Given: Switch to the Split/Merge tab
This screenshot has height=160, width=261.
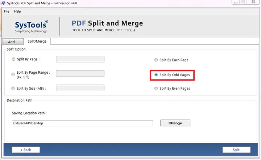Looking at the screenshot, I should click(37, 41).
